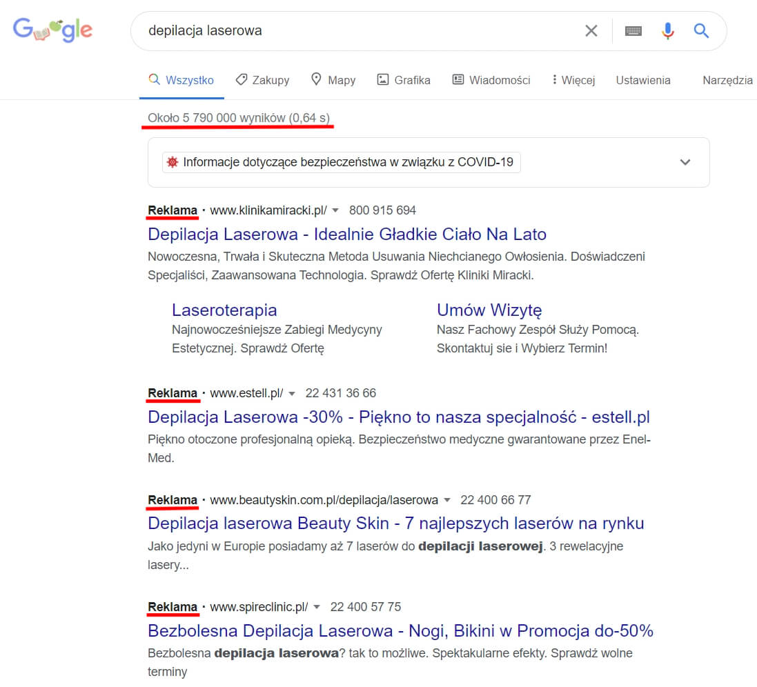Open the Narzędzia search tools

[x=727, y=80]
